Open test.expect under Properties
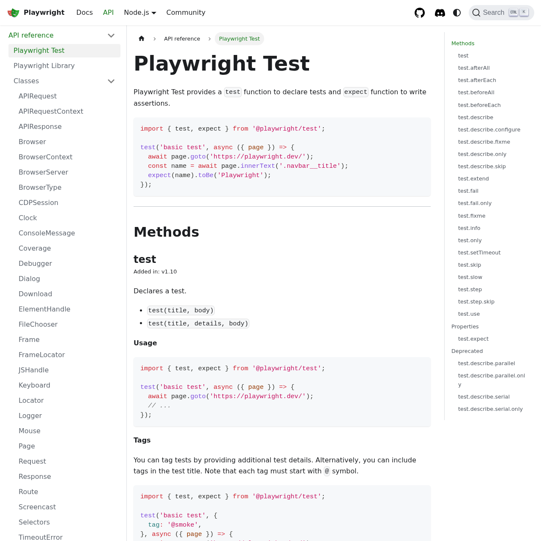This screenshot has height=541, width=541. click(x=473, y=339)
